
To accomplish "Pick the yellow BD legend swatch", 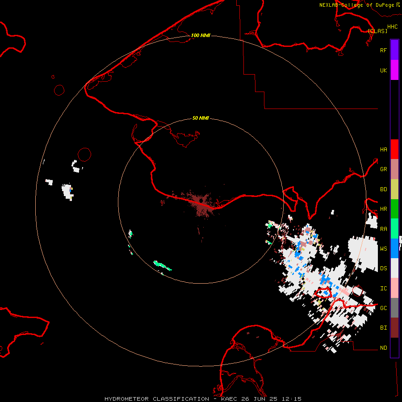I will click(394, 189).
